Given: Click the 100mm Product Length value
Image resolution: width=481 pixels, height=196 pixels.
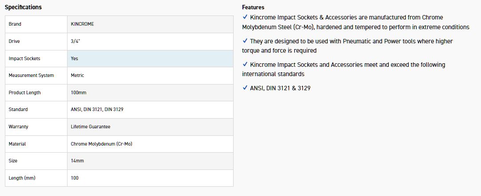Looking at the screenshot, I should click(79, 92).
